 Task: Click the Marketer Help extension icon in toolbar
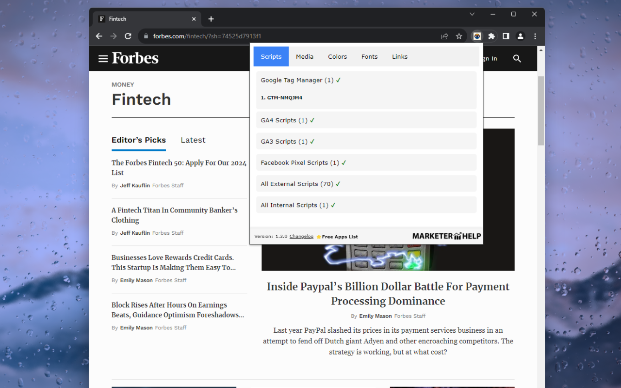coord(477,36)
